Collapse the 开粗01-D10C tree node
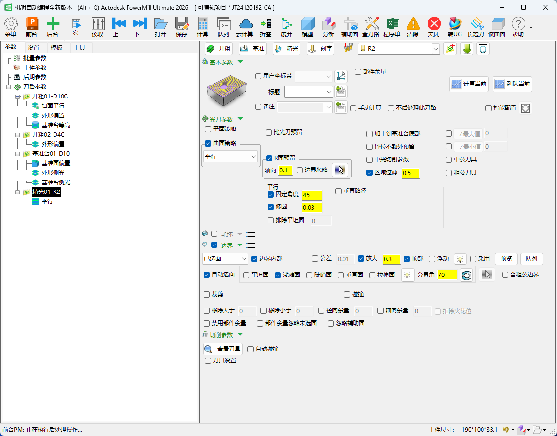The width and height of the screenshot is (557, 436). [x=17, y=96]
